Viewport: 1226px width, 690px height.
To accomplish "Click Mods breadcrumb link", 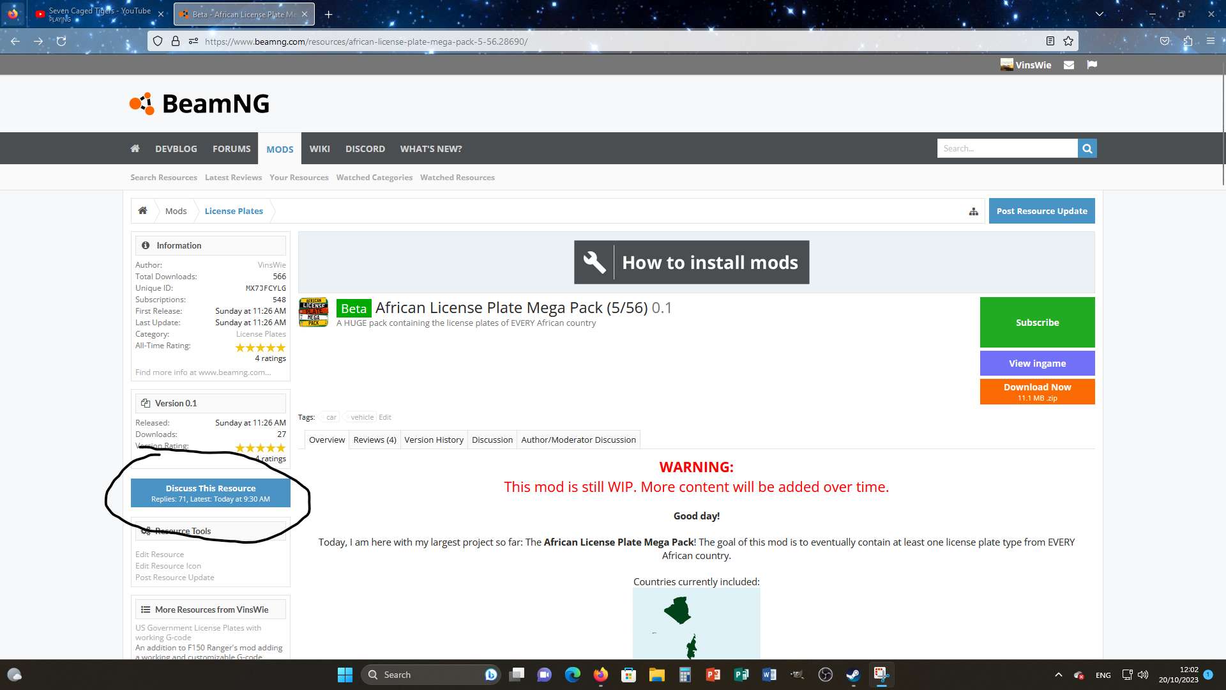I will coord(176,211).
